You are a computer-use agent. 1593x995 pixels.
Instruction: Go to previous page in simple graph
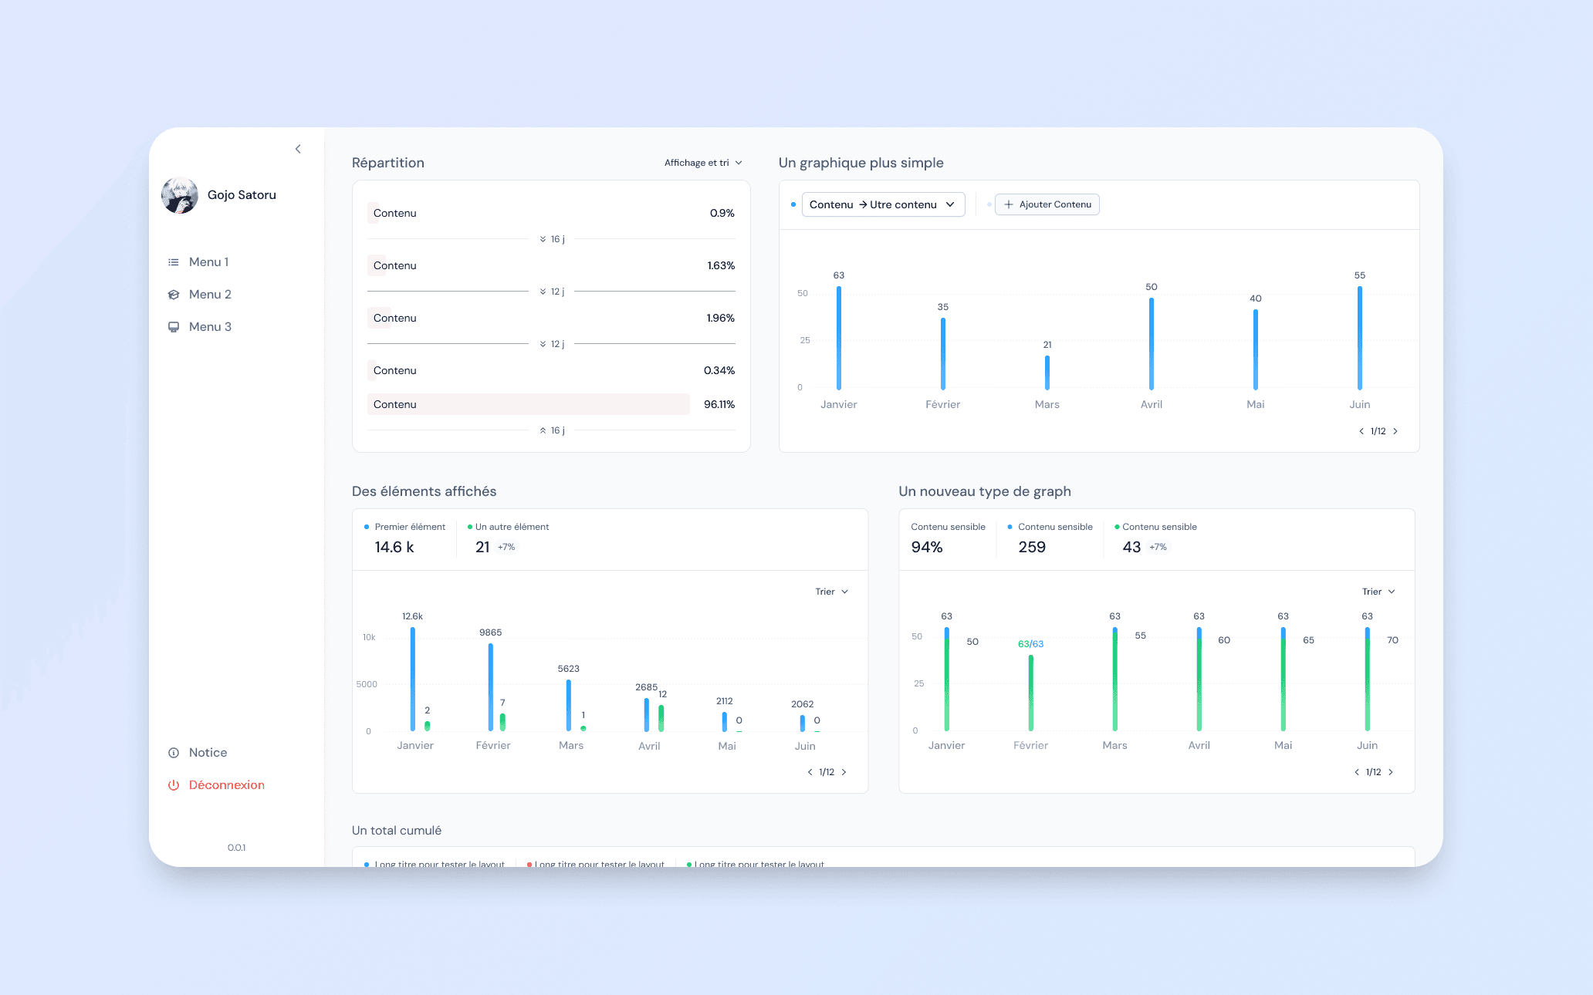point(1361,431)
